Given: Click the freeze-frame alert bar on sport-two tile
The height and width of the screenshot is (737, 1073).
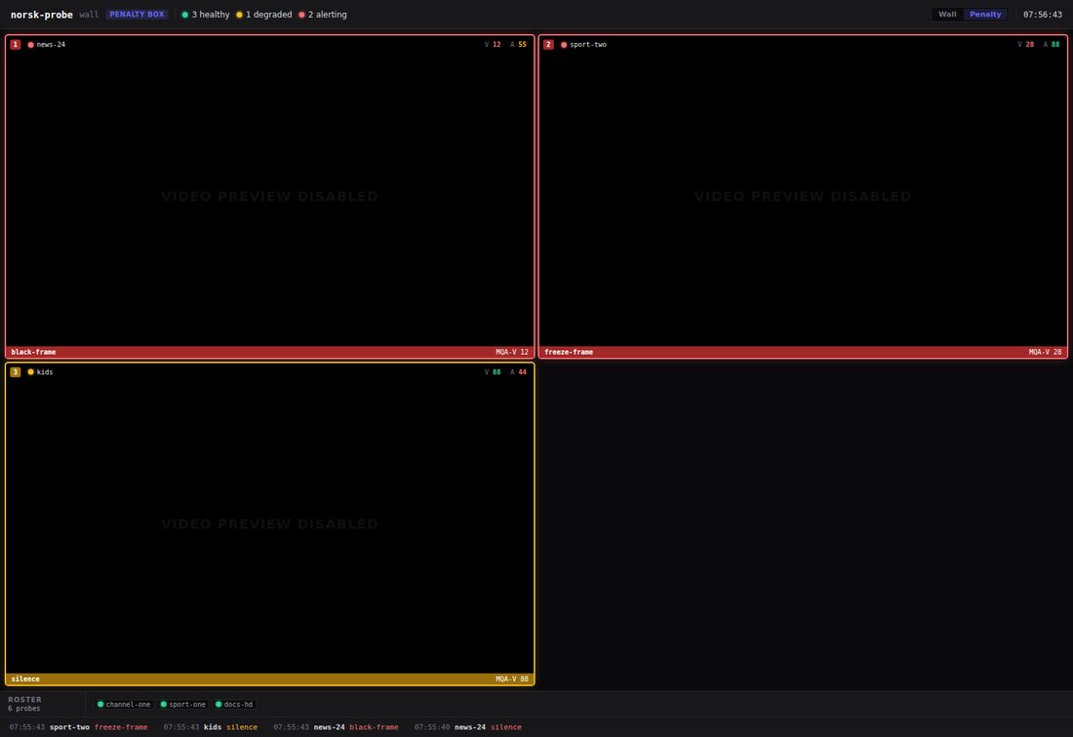Looking at the screenshot, I should tap(803, 352).
